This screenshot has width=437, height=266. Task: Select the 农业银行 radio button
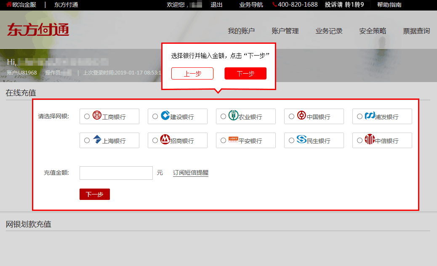[x=223, y=117]
